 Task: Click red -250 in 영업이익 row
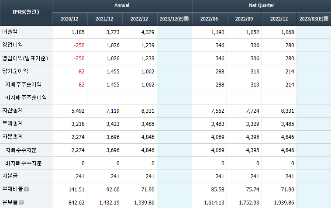(79, 45)
